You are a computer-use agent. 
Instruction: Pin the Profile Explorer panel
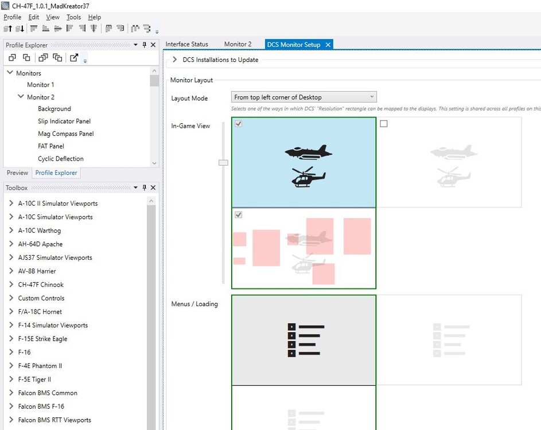(145, 45)
